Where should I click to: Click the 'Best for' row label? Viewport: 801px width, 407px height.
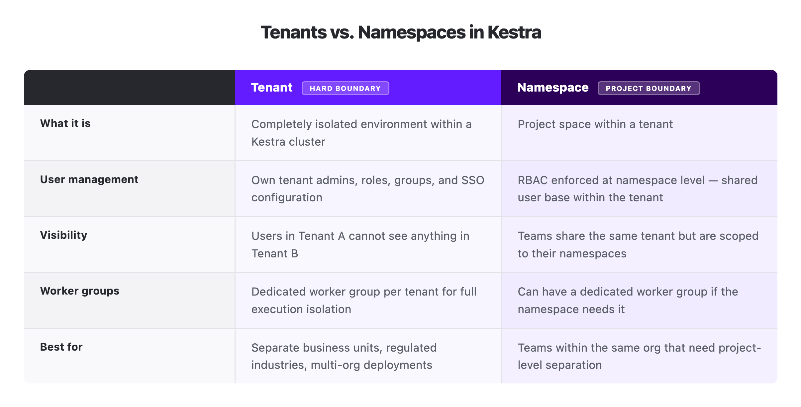click(61, 347)
